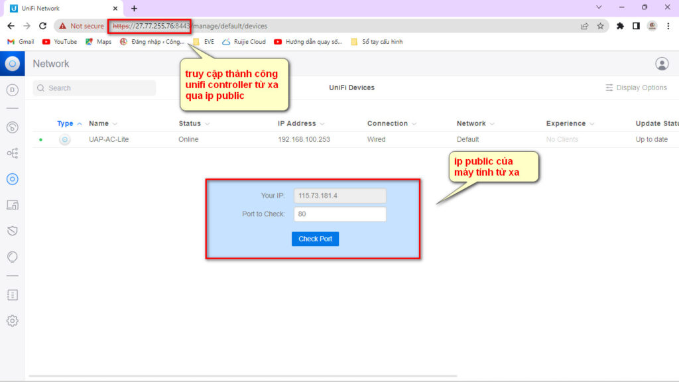The image size is (679, 382).
Task: Click the user account avatar icon
Action: [x=661, y=64]
